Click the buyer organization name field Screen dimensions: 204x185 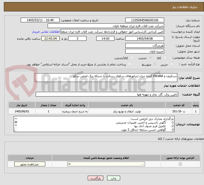coord(106,26)
